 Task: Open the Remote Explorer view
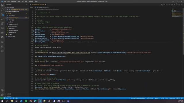click(x=2, y=28)
